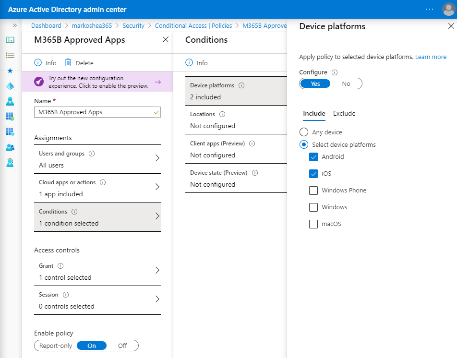Image resolution: width=457 pixels, height=358 pixels.
Task: Expand Session row chevron
Action: pos(157,299)
